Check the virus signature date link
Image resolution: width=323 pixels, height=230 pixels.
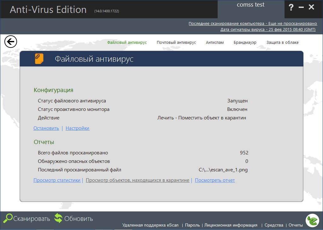[x=267, y=30]
